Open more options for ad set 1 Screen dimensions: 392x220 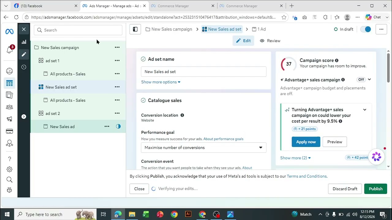click(x=117, y=61)
